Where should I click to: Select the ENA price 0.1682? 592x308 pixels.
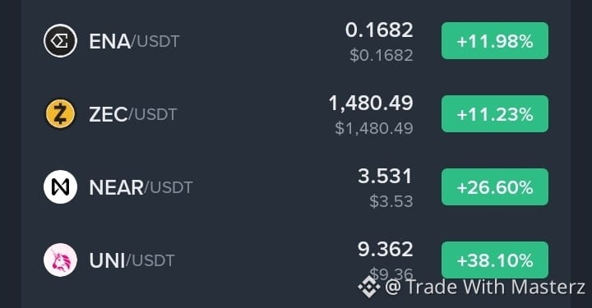pos(379,30)
